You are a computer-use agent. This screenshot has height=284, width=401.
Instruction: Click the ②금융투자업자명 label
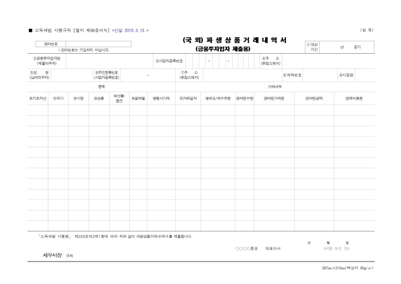click(x=47, y=61)
